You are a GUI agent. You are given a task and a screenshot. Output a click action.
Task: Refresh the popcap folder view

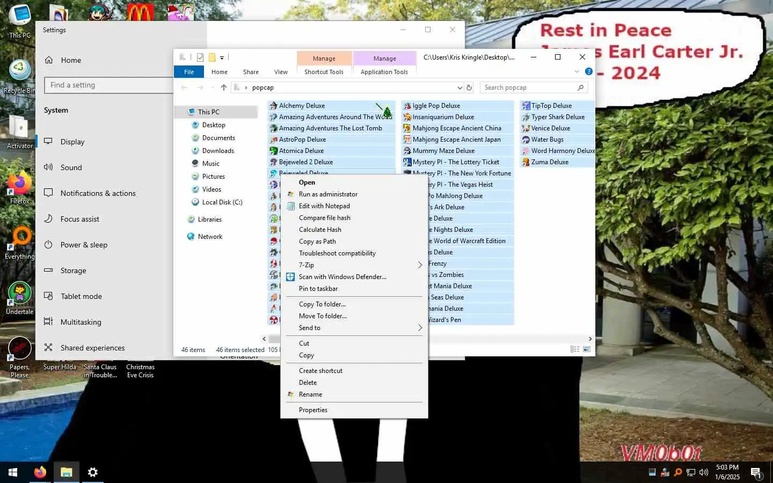tap(469, 87)
